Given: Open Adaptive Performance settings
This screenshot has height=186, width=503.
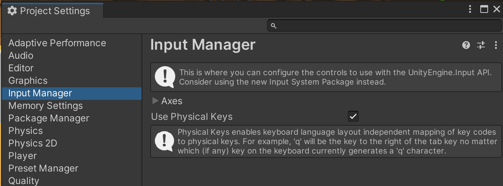Looking at the screenshot, I should pos(57,43).
